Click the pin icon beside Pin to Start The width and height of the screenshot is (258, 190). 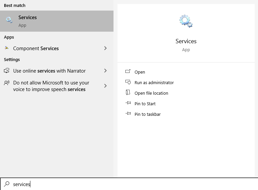(x=128, y=104)
